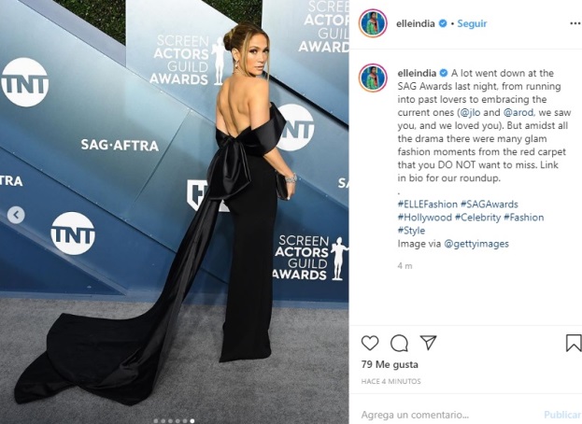Save post with bookmark icon
Viewport: 582px width, 424px height.
574,343
